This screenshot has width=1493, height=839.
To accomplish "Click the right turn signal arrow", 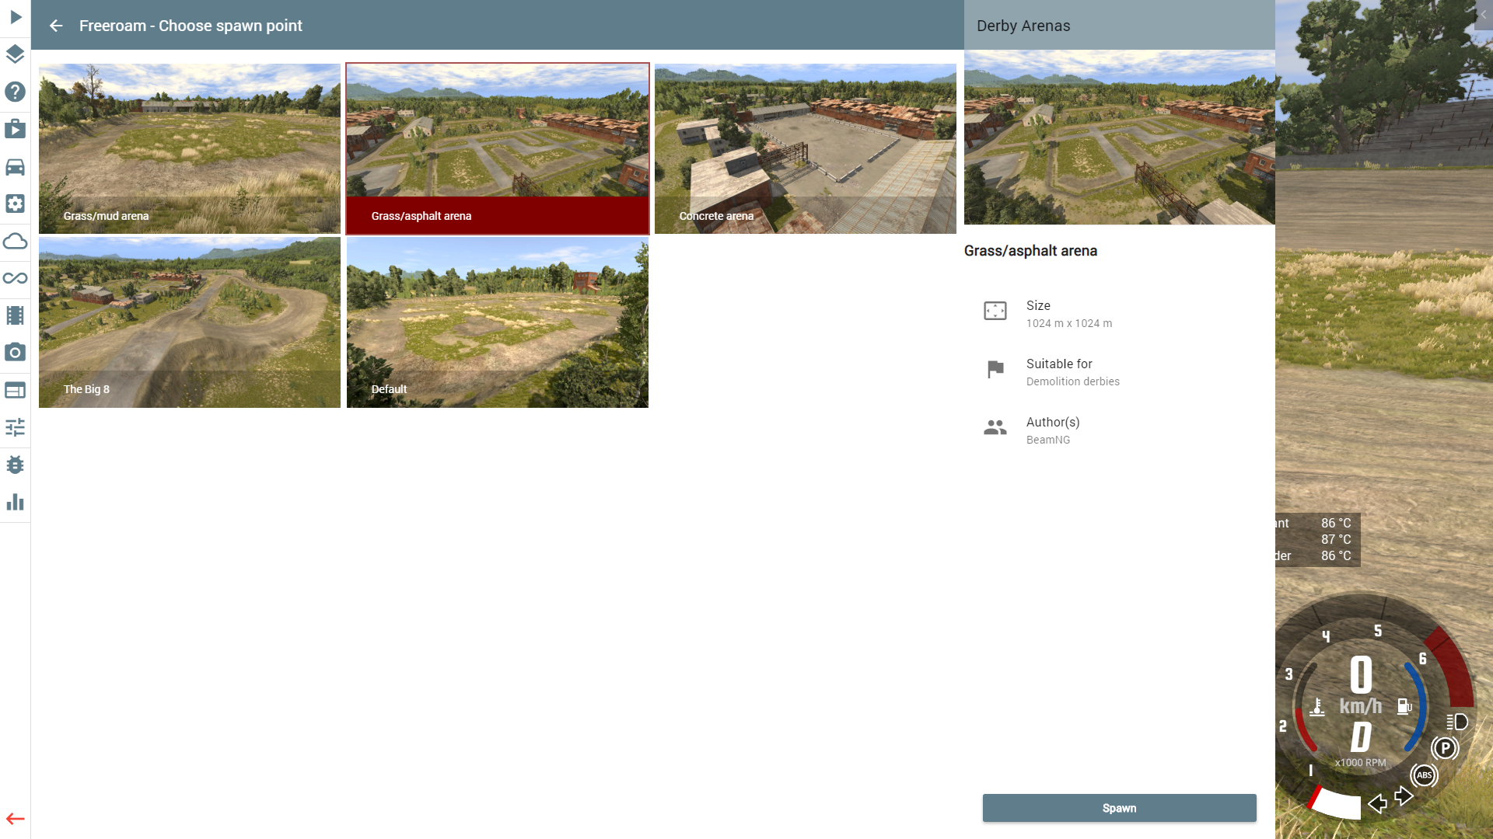I will click(x=1404, y=796).
